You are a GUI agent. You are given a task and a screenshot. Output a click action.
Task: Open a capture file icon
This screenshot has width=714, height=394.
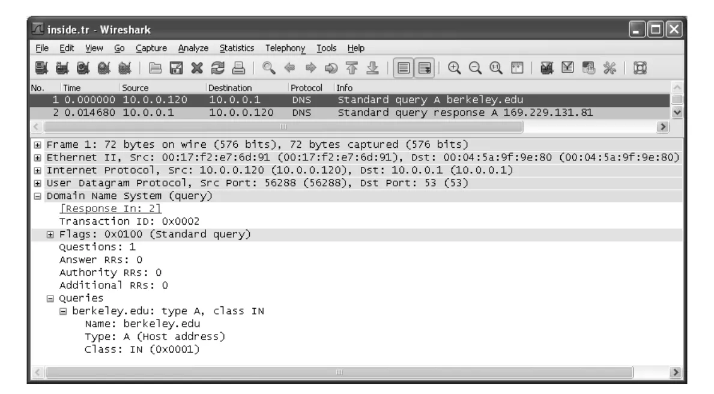point(156,68)
